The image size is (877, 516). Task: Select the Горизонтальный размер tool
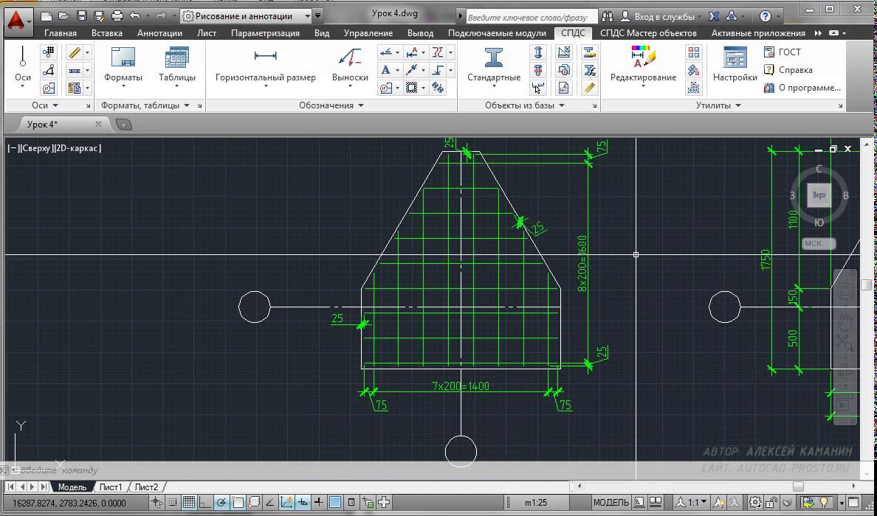click(266, 67)
